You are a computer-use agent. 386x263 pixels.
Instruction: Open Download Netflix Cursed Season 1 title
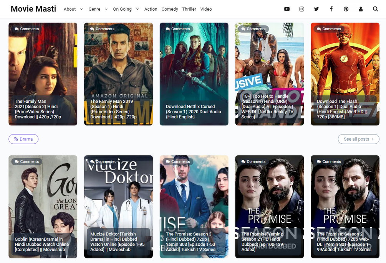click(194, 112)
